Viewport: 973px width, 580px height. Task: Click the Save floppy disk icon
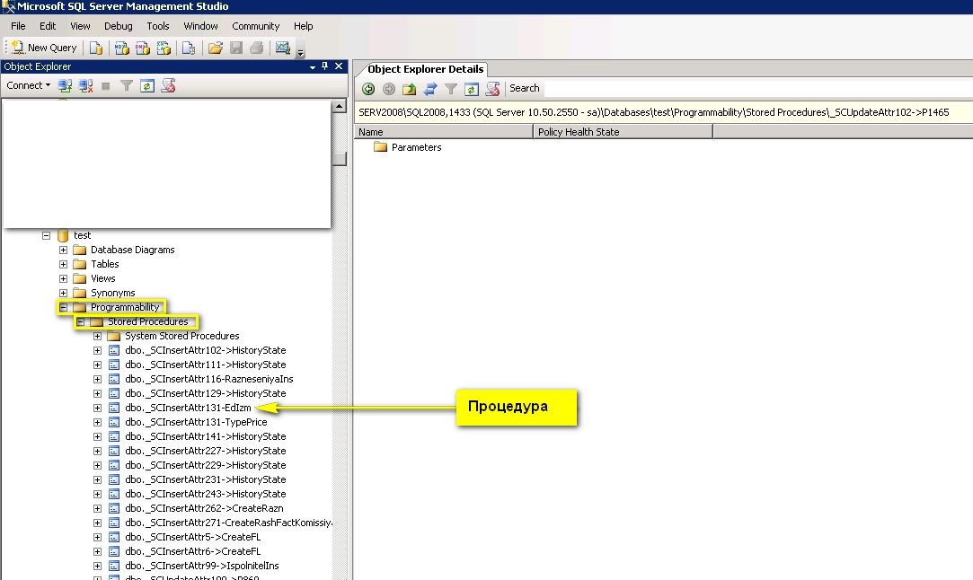tap(235, 48)
